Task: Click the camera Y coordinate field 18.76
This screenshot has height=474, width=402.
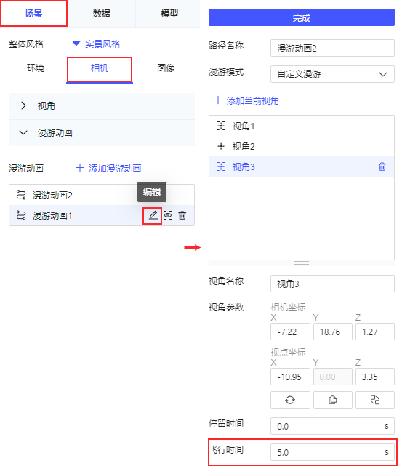Action: tap(333, 332)
